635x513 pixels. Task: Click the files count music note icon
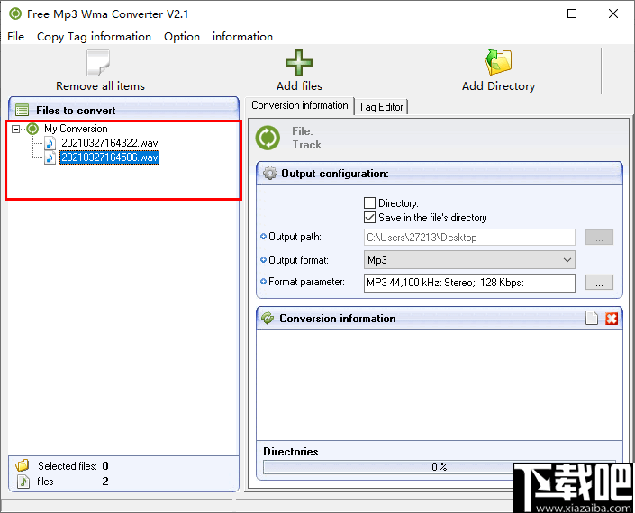coord(23,481)
